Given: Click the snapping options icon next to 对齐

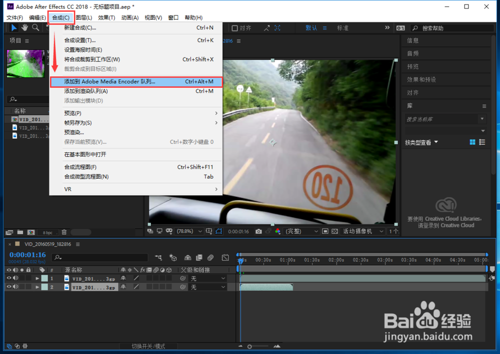Looking at the screenshot, I should 266,28.
